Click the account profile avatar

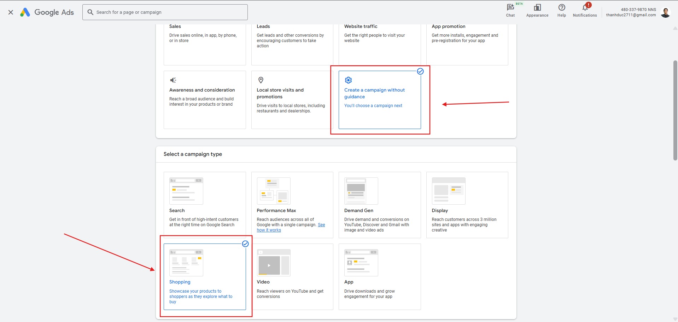666,12
